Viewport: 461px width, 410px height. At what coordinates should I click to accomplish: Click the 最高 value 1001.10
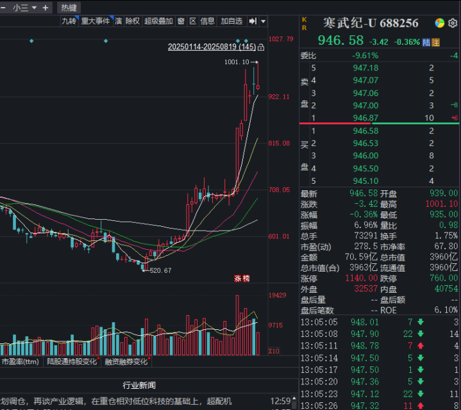[442, 204]
